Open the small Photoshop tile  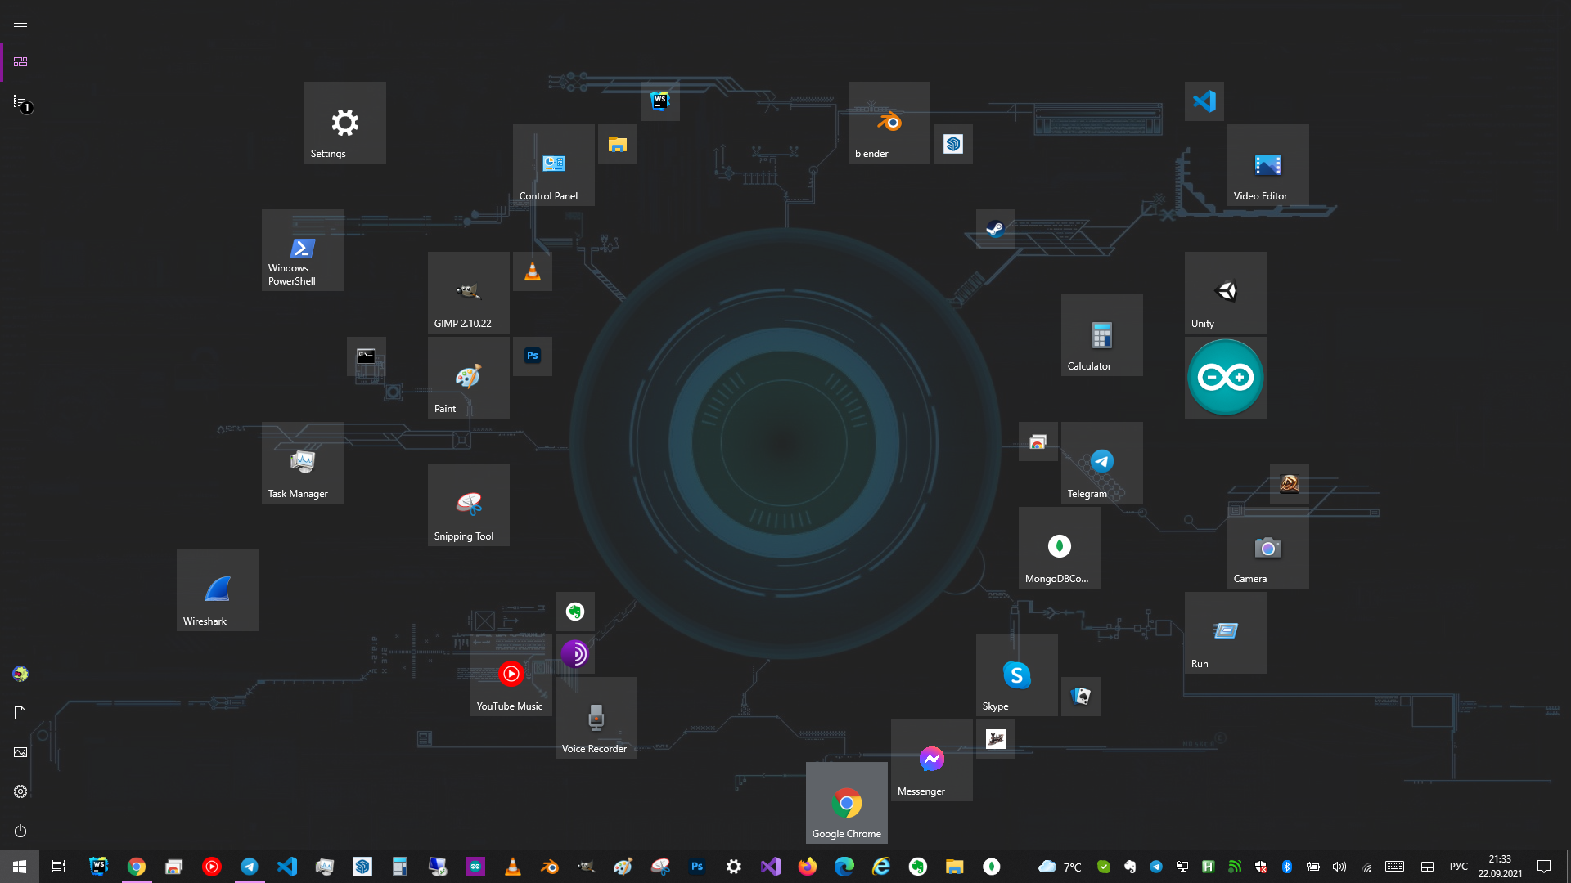[533, 356]
